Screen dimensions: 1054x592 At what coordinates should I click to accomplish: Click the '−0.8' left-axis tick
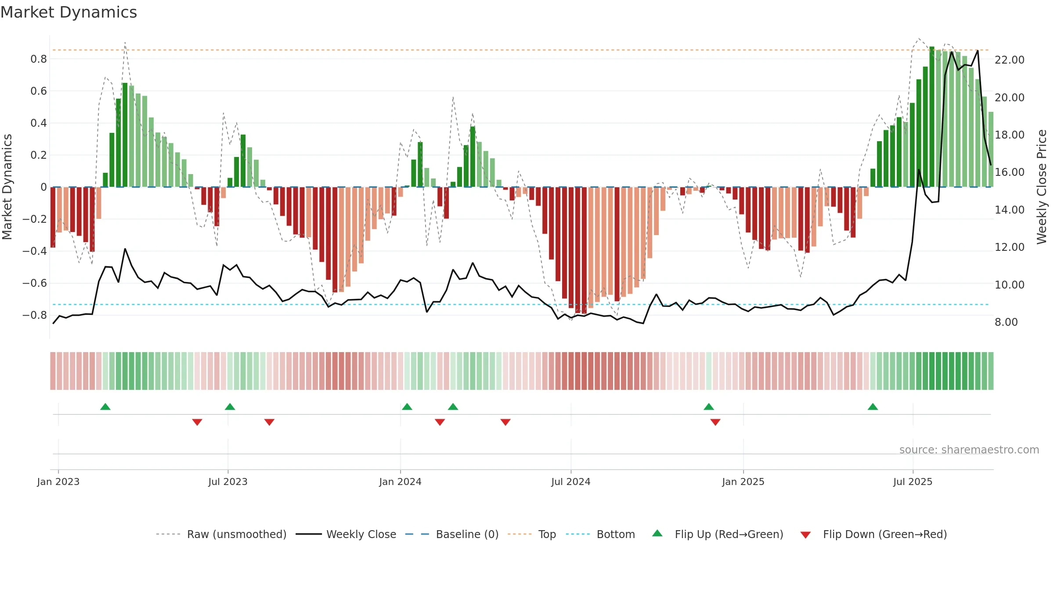click(x=35, y=315)
